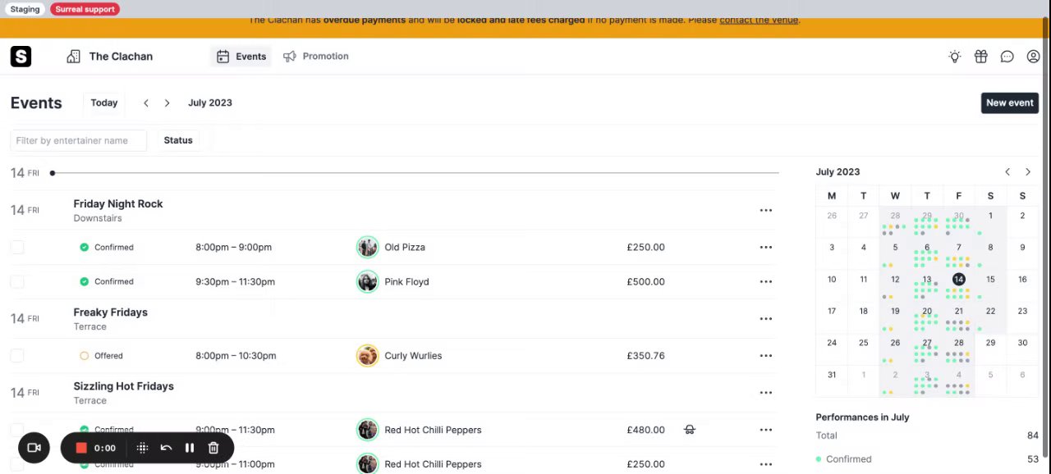Open the user account icon

1033,57
